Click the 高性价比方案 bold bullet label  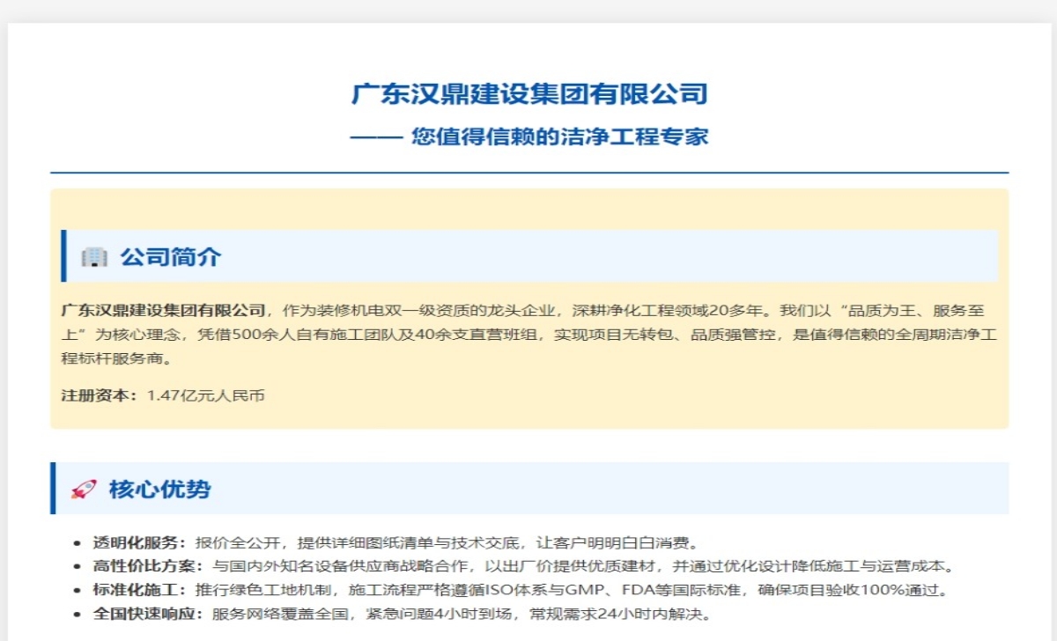click(147, 566)
